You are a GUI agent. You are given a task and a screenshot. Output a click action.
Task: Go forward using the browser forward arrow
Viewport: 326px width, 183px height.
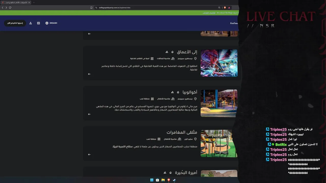(x=6, y=8)
